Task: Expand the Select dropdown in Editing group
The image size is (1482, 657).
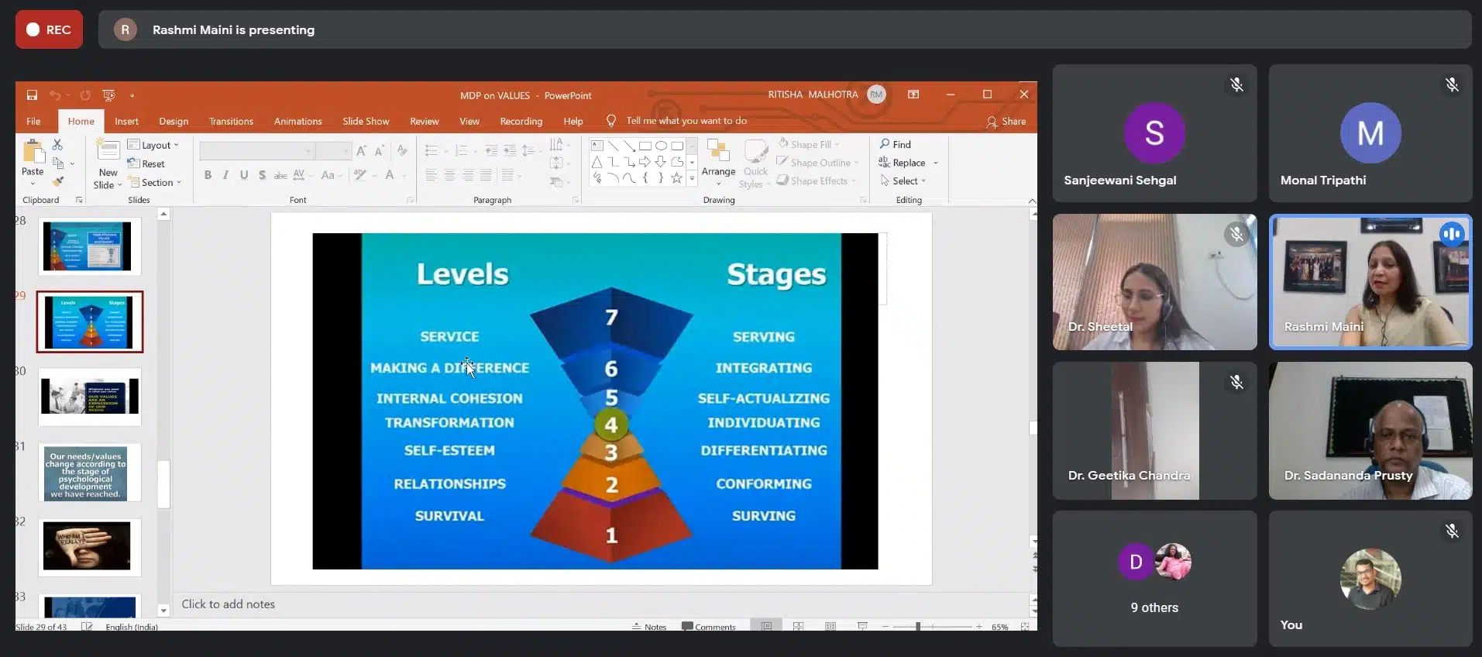Action: (903, 181)
